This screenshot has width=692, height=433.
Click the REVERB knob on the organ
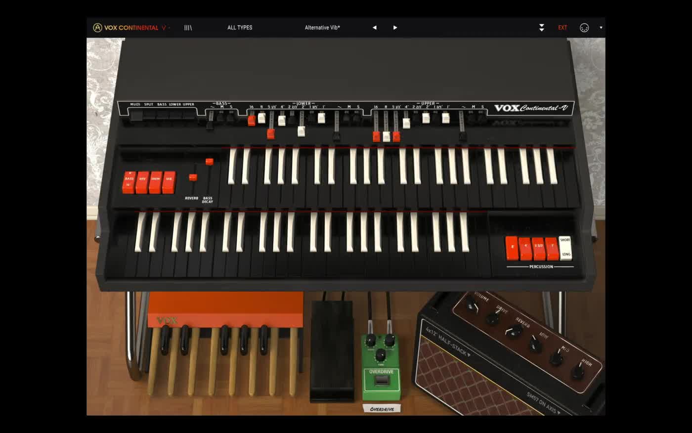(193, 177)
